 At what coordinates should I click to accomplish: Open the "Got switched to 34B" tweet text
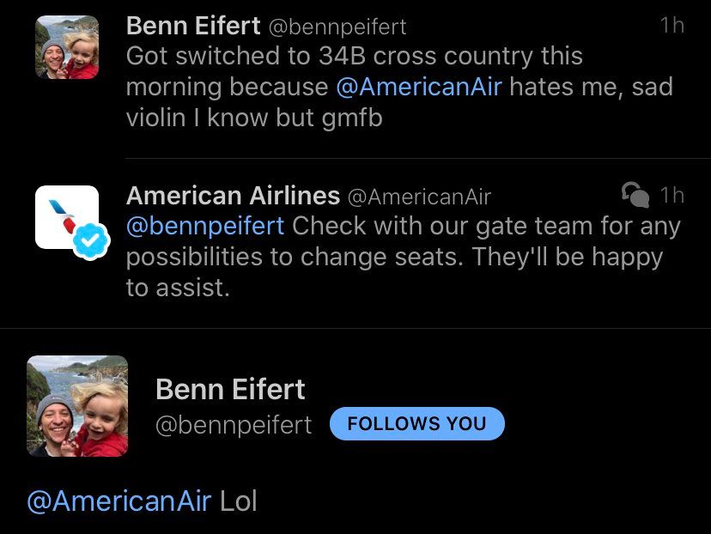(x=354, y=57)
